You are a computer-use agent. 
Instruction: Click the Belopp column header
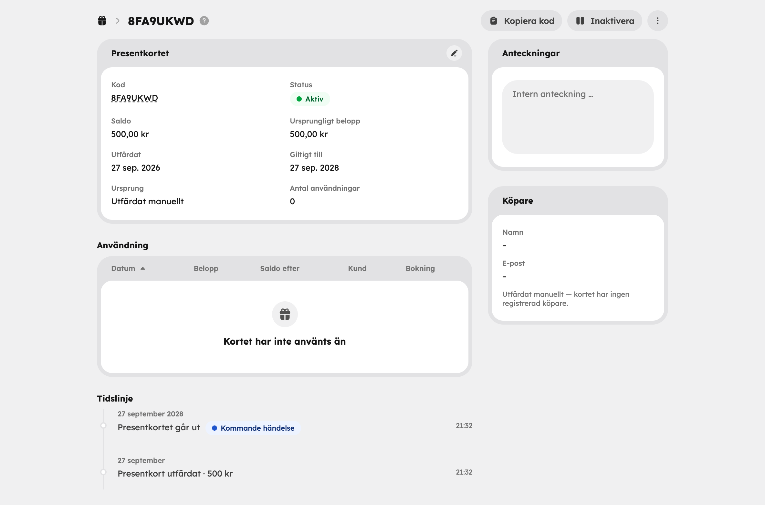point(206,268)
